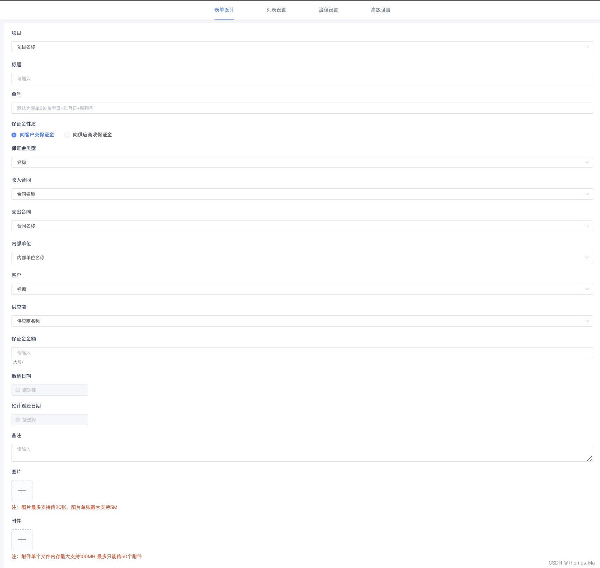Click the calendar icon in 预计返还日期
Viewport: 600px width, 568px height.
18,420
